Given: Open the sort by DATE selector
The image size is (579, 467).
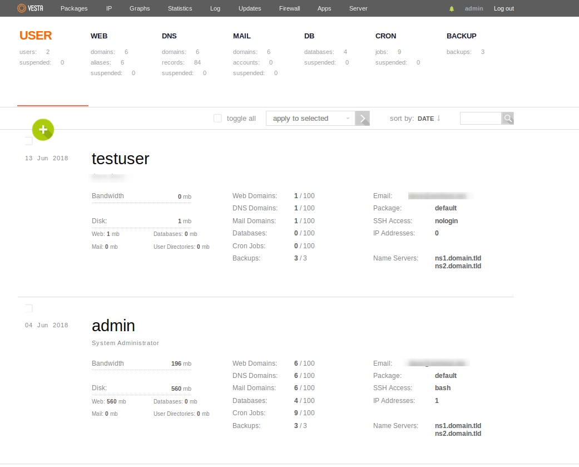Looking at the screenshot, I should coord(425,119).
